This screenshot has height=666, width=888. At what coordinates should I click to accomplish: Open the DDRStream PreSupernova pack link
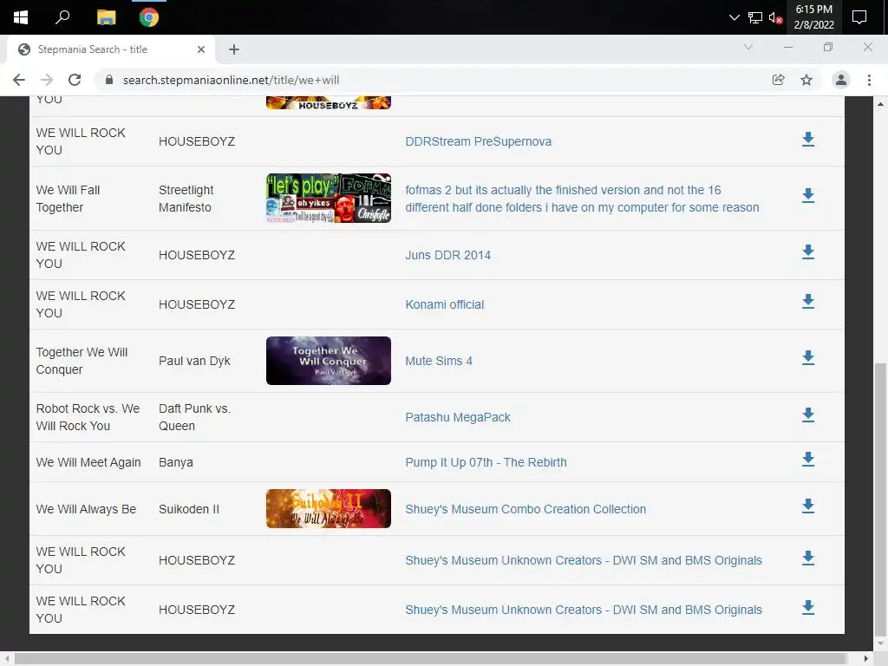[478, 141]
